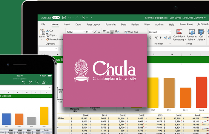Open Conditional Formatting in Styles group
209x134 pixels.
point(179,35)
